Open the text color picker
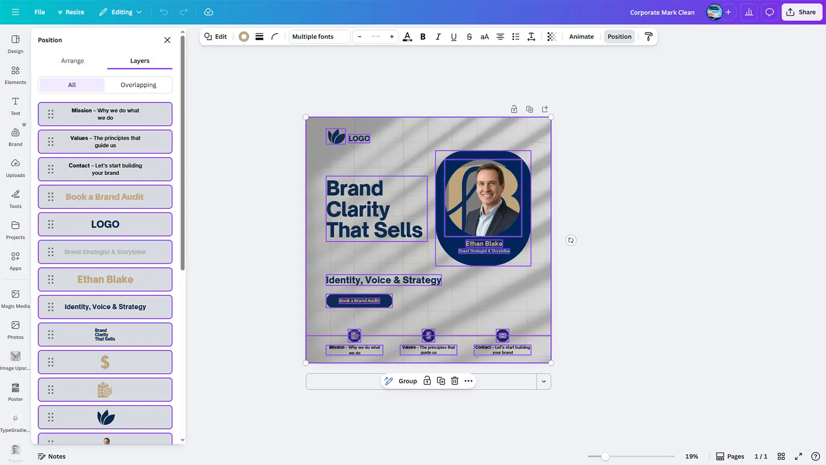 tap(407, 37)
